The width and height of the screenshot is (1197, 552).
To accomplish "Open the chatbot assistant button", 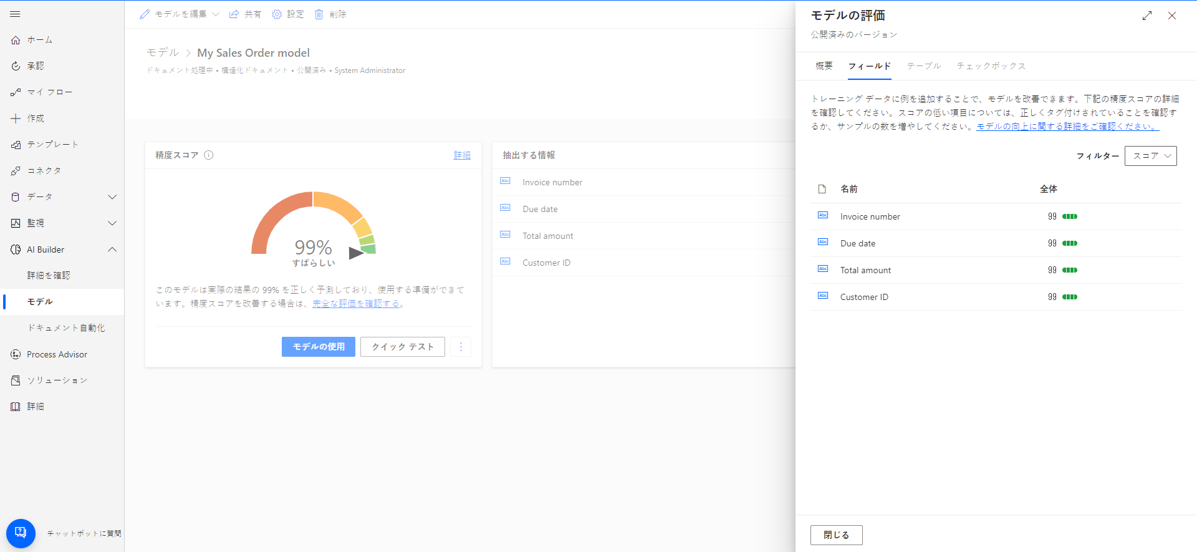I will click(21, 533).
